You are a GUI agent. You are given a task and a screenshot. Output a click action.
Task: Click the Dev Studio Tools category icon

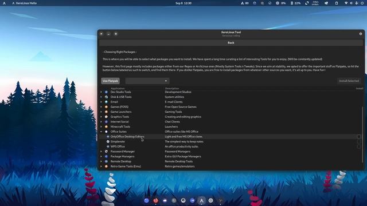(x=106, y=92)
